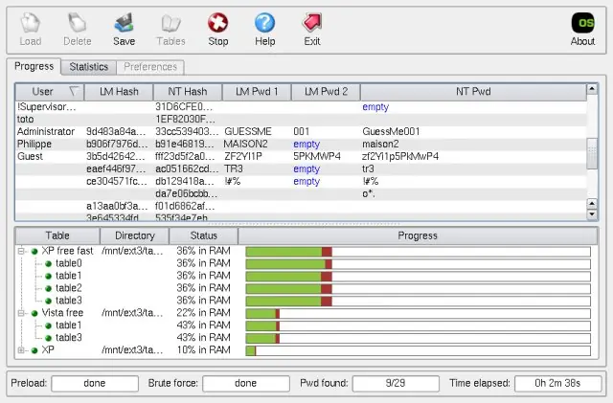Click the Pwd found 9/29 field
613x403 pixels.
pyautogui.click(x=396, y=384)
